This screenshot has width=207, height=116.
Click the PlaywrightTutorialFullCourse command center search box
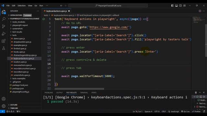[108, 6]
